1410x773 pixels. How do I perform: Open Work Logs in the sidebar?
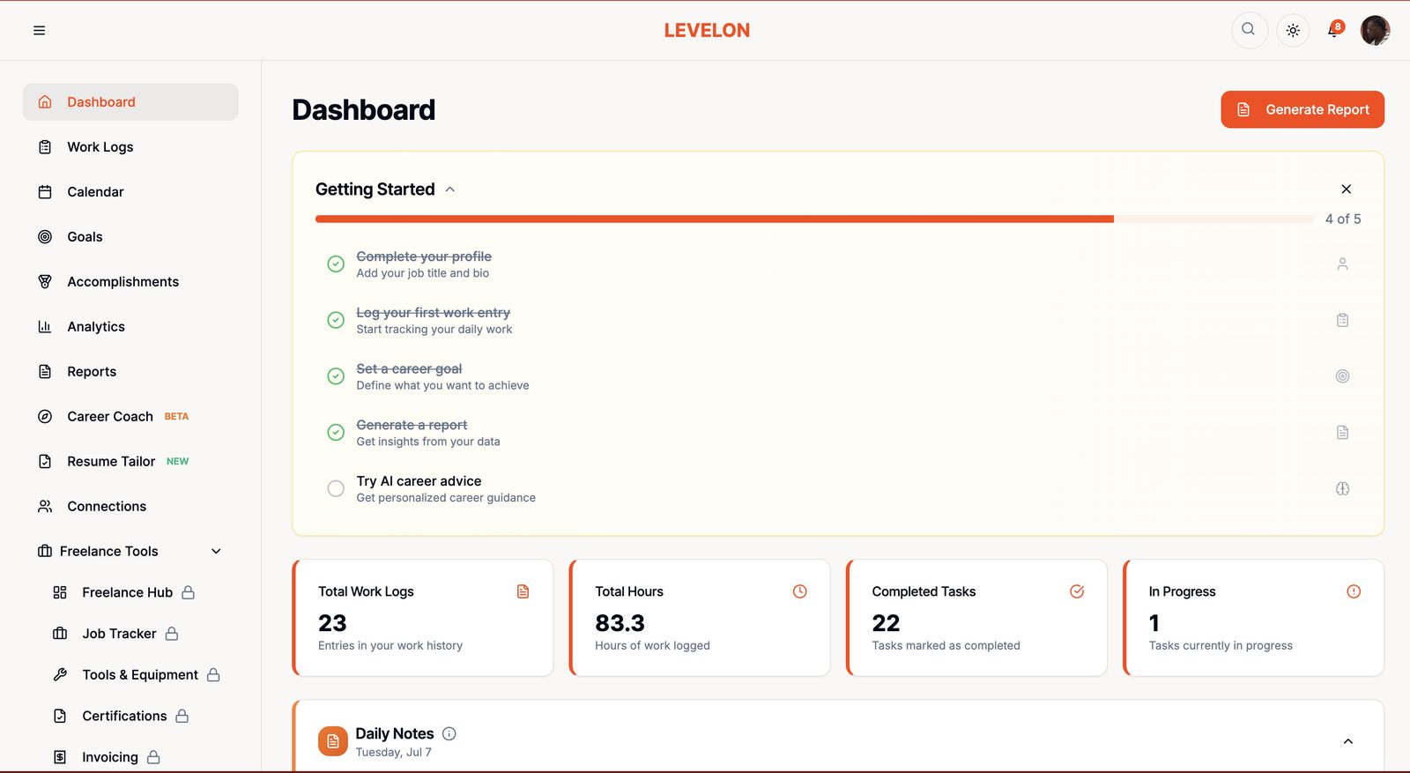130,147
